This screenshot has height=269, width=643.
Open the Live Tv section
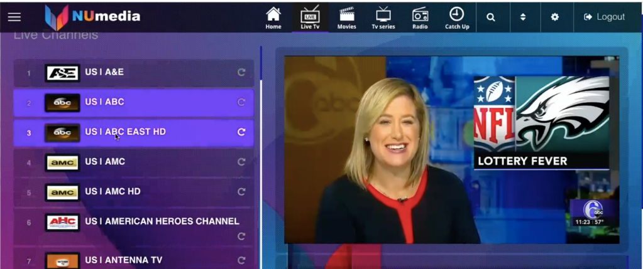[310, 18]
